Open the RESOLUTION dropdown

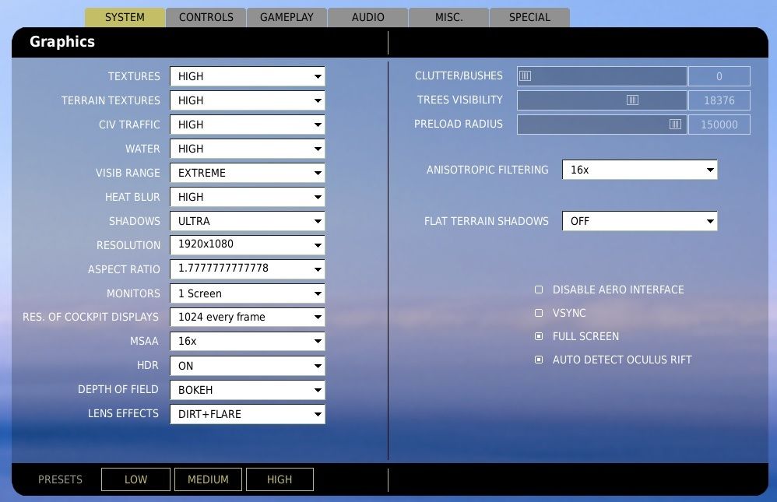[247, 244]
